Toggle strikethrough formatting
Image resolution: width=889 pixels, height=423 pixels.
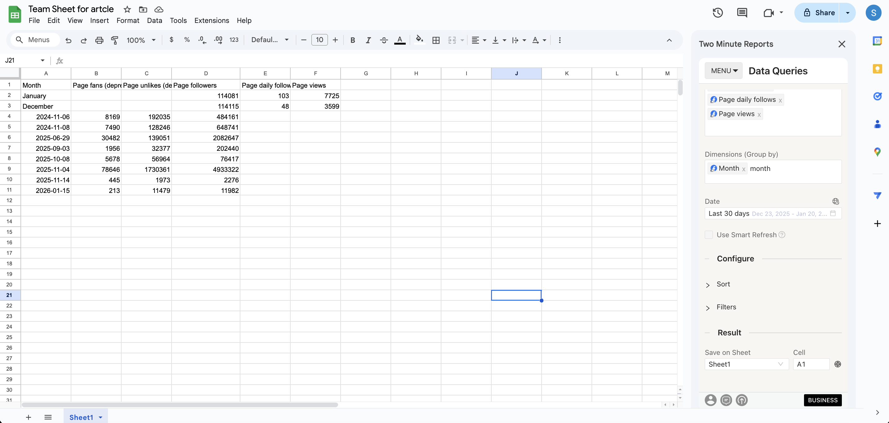coord(384,40)
